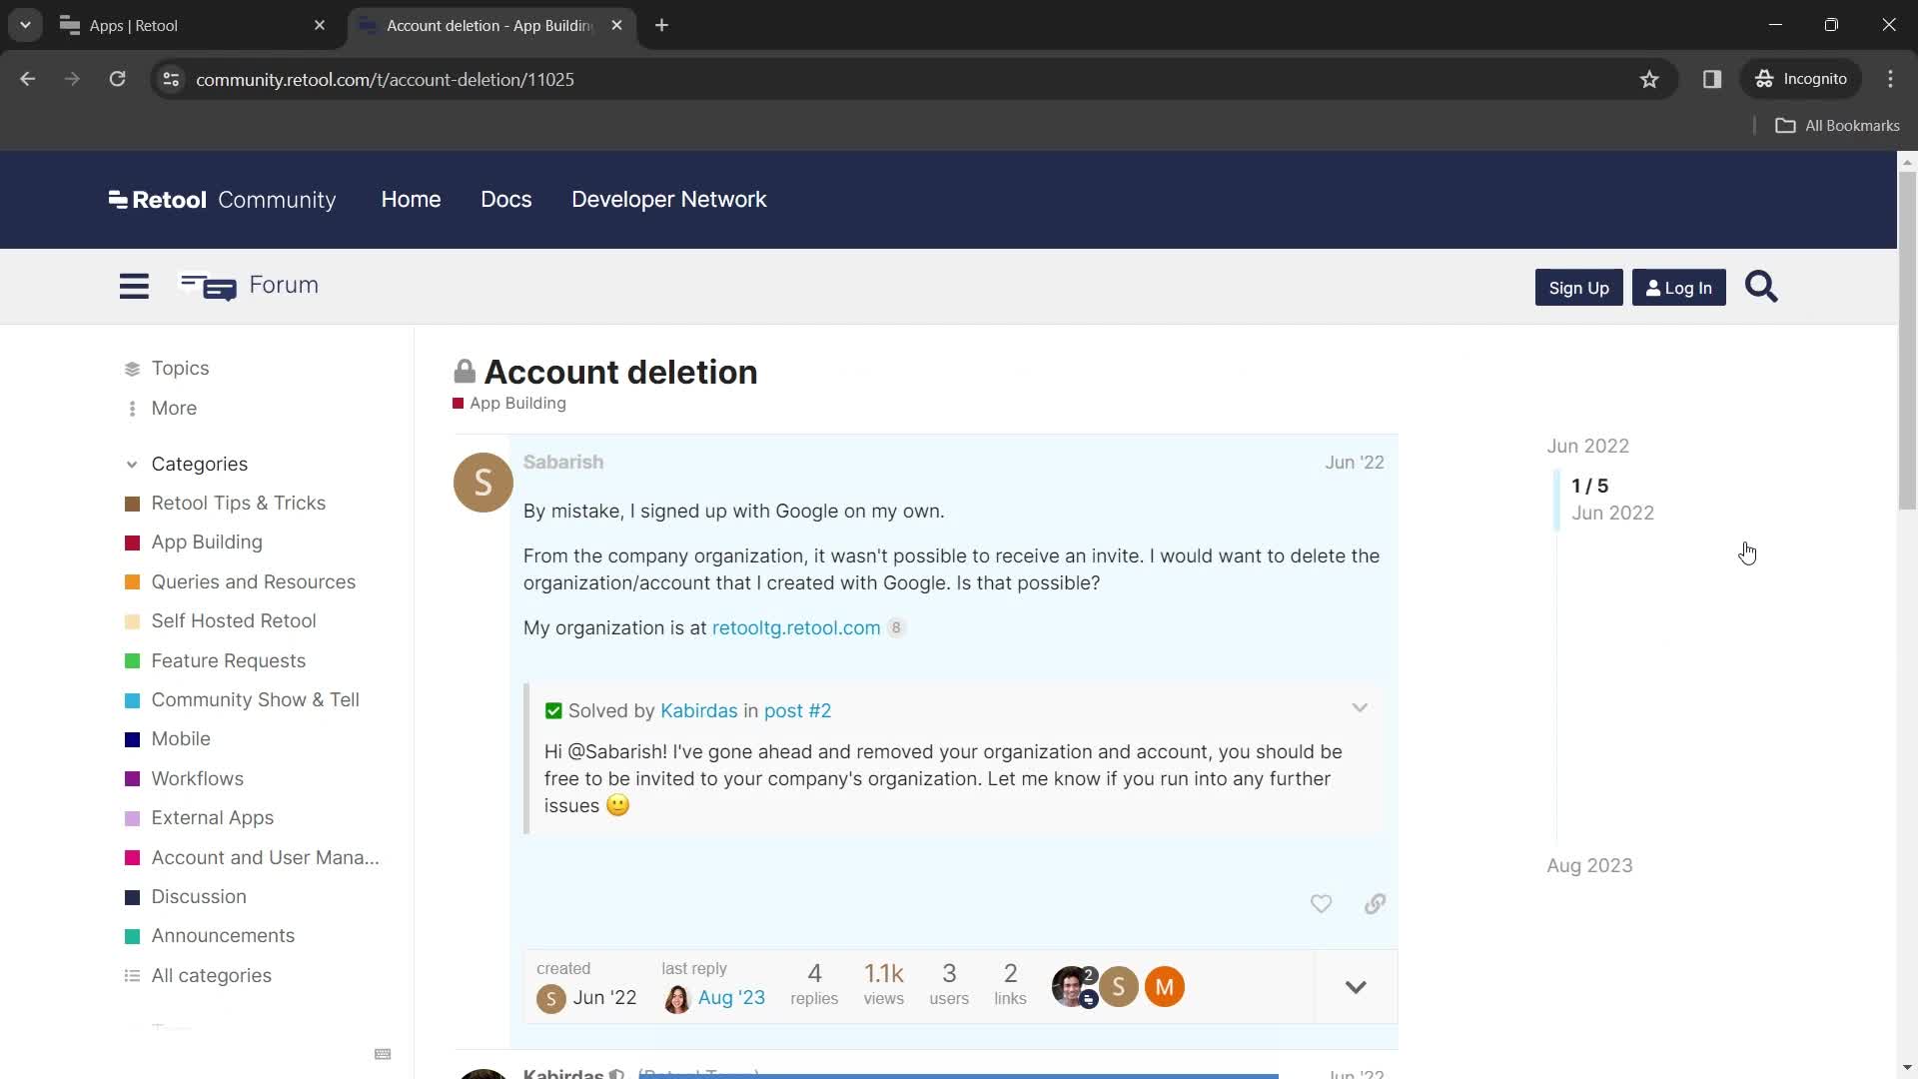1918x1079 pixels.
Task: Click the Incognito indicator
Action: coord(1801,79)
